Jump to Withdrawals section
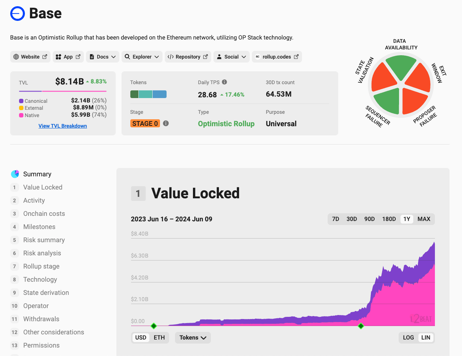 coord(41,319)
